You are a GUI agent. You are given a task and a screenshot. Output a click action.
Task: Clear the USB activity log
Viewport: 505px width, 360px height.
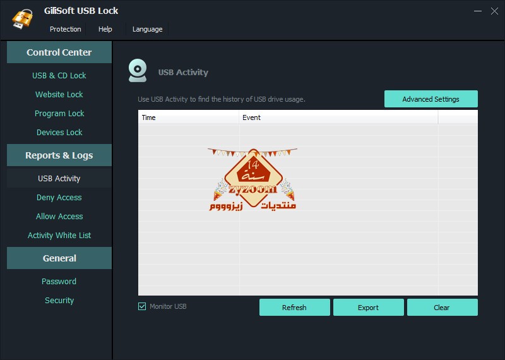click(x=443, y=308)
